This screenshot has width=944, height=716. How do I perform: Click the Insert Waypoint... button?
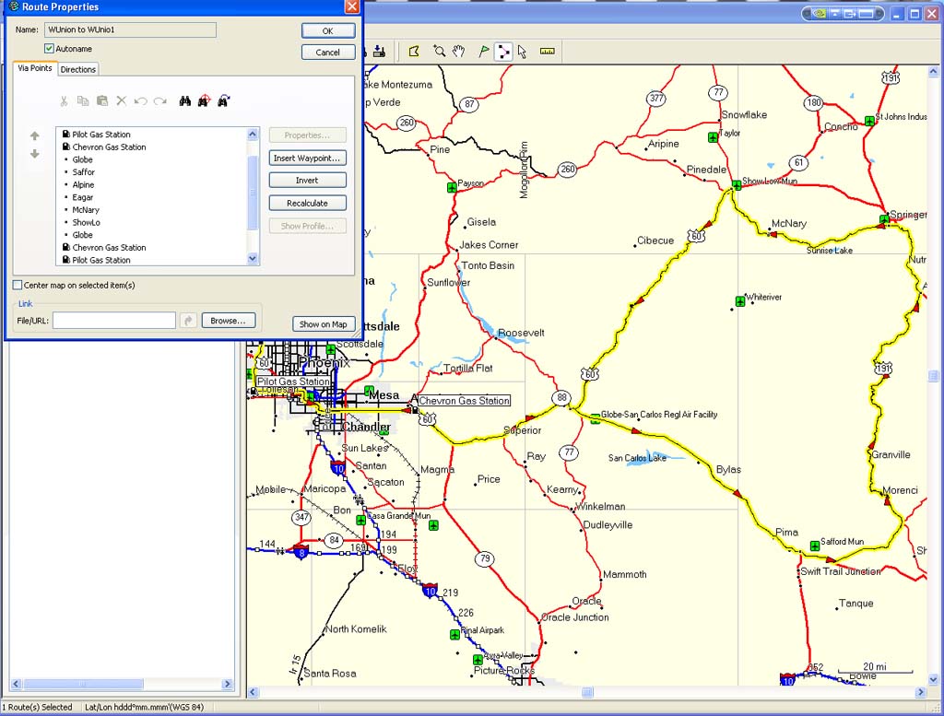click(x=308, y=158)
